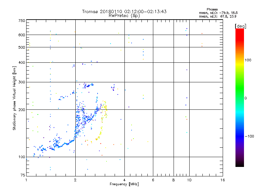Click the '10' x-axis tick label

(189, 180)
